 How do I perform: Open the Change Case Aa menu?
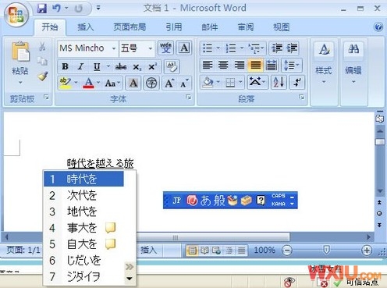(x=112, y=84)
